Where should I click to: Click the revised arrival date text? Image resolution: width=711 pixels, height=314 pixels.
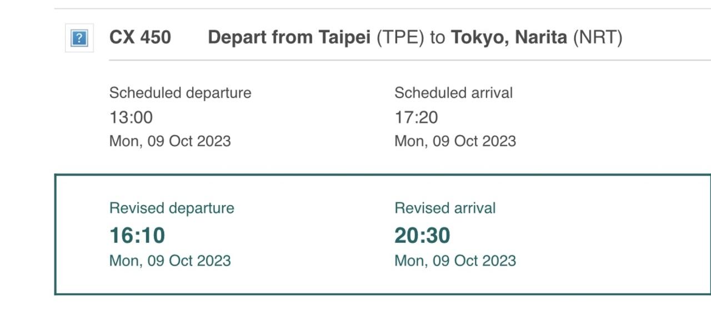tap(455, 261)
